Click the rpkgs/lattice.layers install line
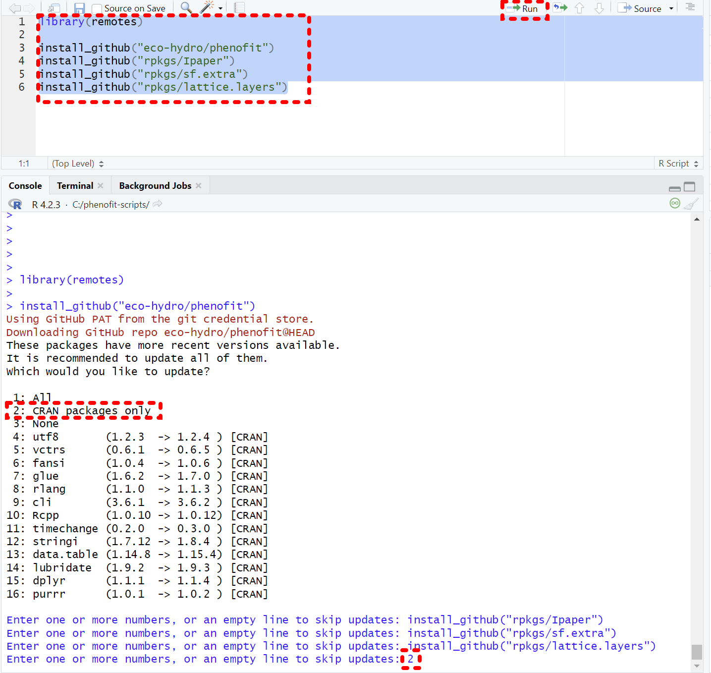 pyautogui.click(x=163, y=87)
